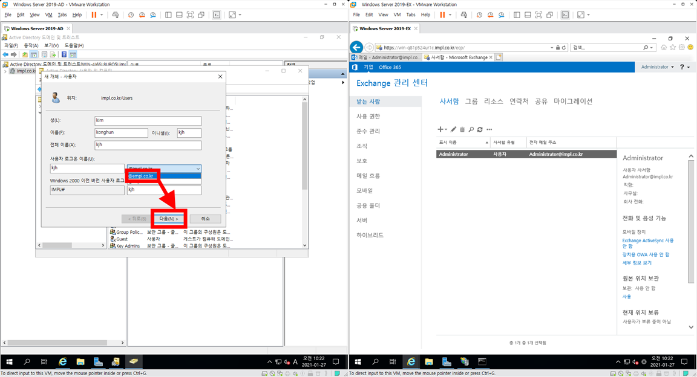This screenshot has height=377, width=697.
Task: Open the power dropdown arrow in left VMware
Action: tap(102, 14)
